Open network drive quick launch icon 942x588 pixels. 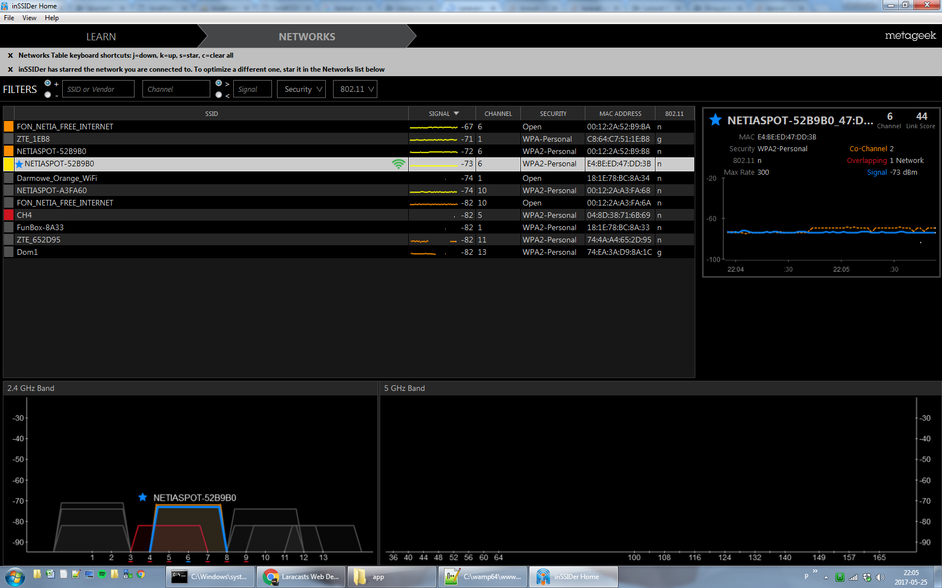tap(128, 574)
